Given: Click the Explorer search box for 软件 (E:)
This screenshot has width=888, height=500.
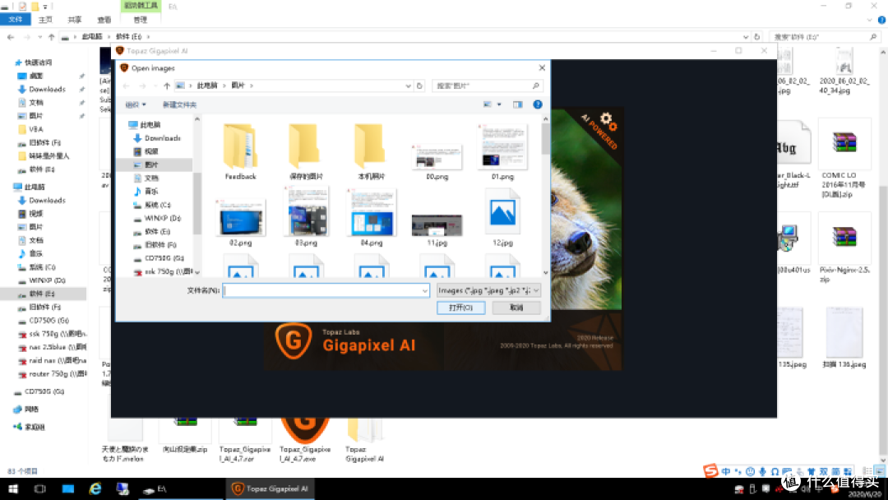Looking at the screenshot, I should (825, 37).
